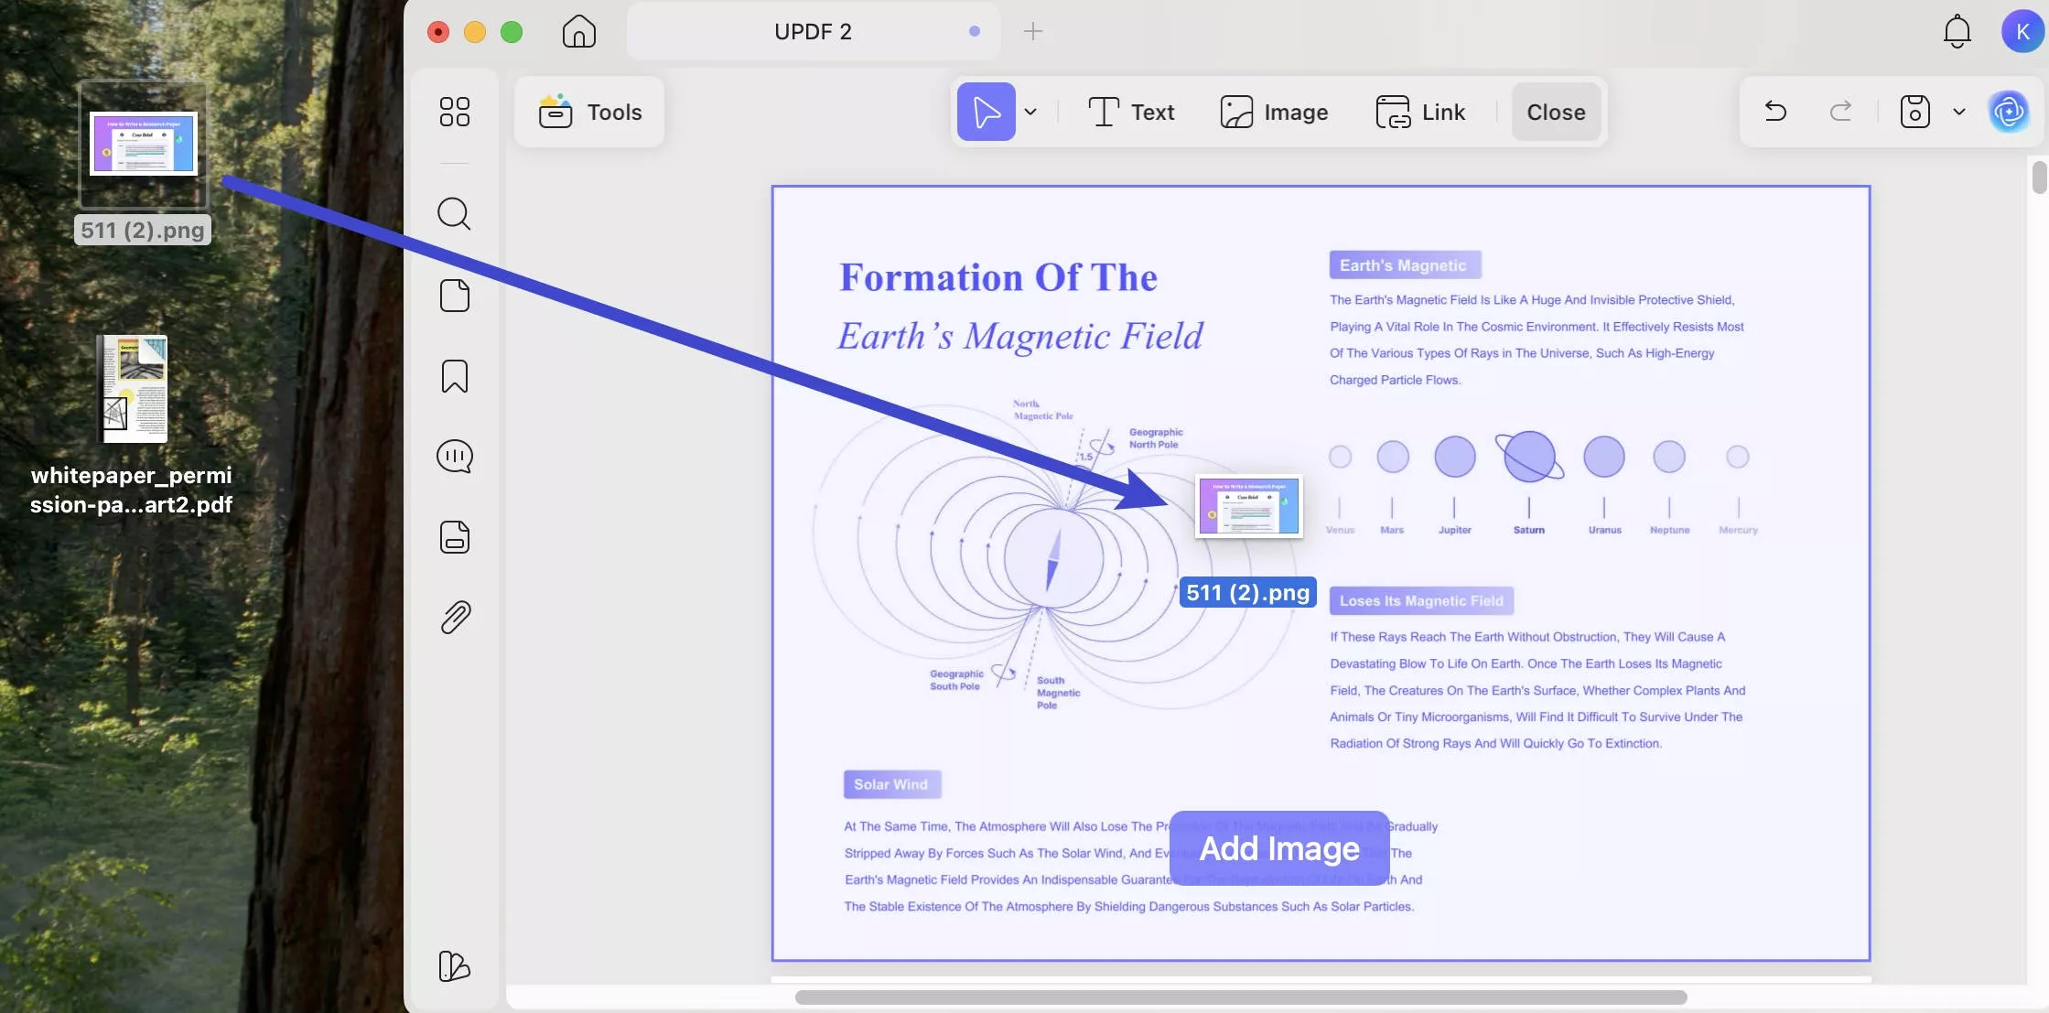Click the UPDF AI assistant icon
The height and width of the screenshot is (1013, 2049).
2009,112
